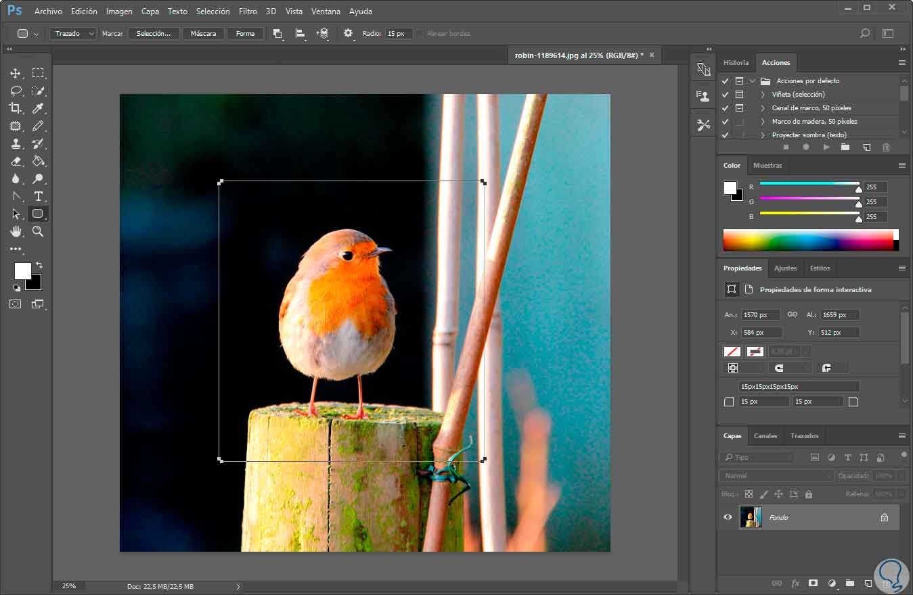Hide the Fondo layer with eye icon
Viewport: 913px width, 595px height.
click(x=728, y=517)
